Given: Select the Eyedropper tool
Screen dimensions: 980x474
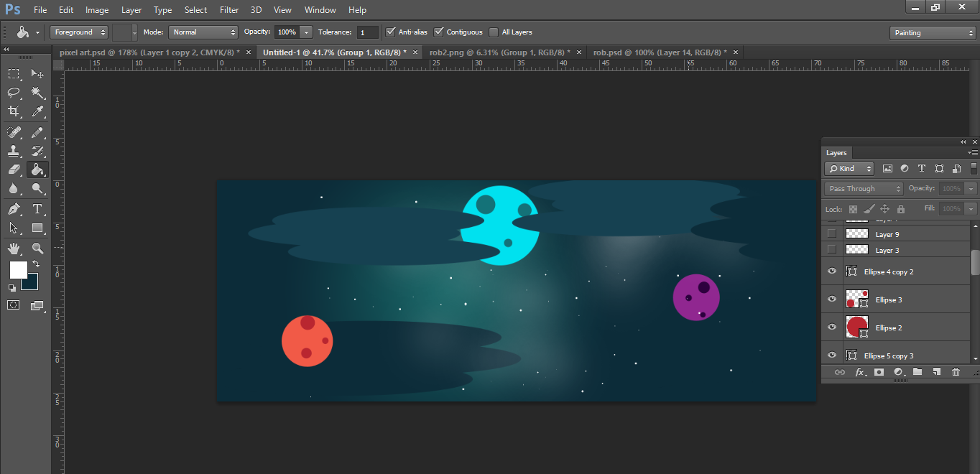Looking at the screenshot, I should [x=37, y=111].
